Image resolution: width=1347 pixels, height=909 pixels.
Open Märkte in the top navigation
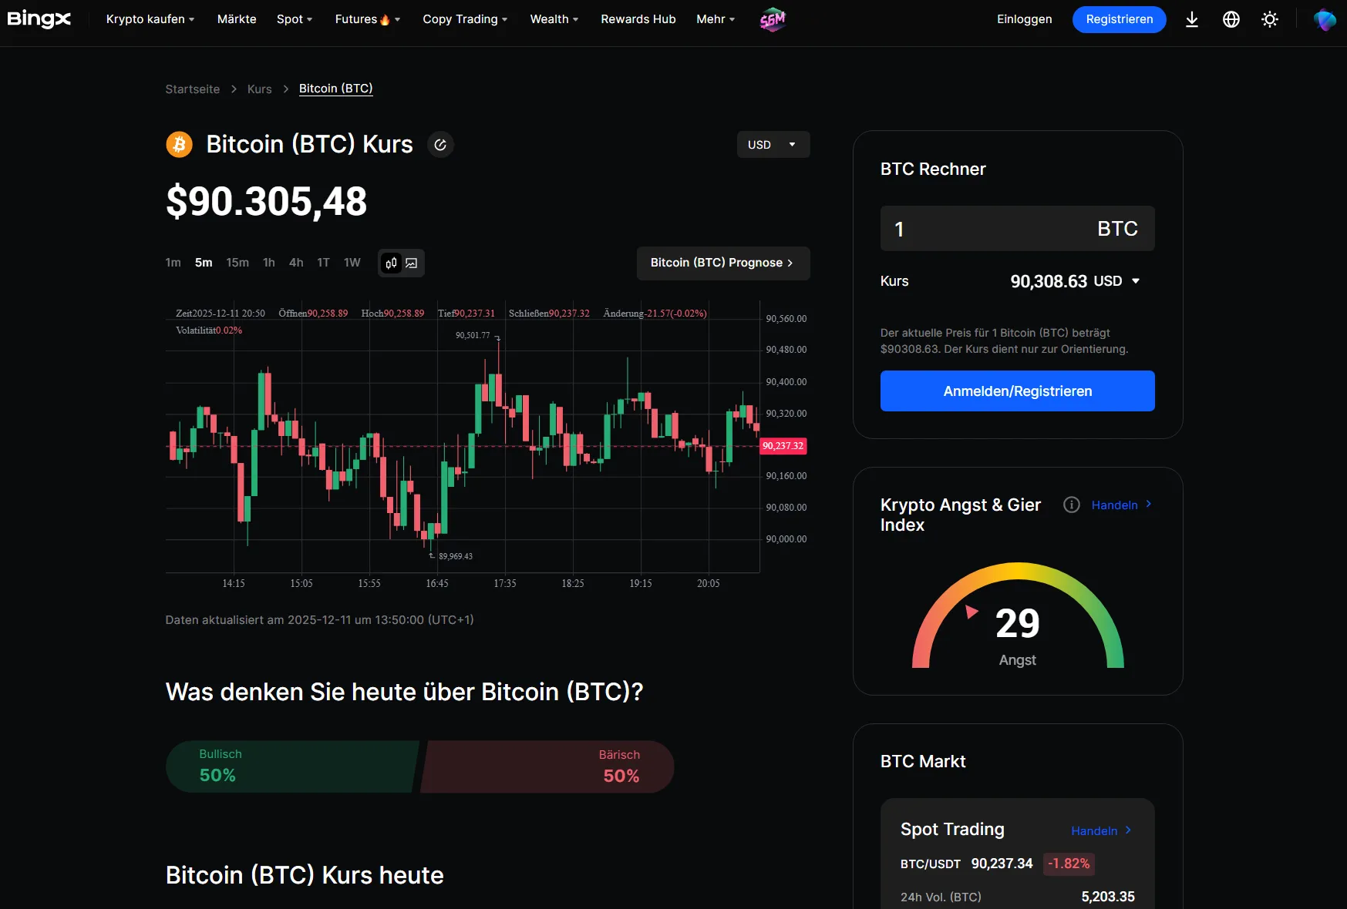pos(237,19)
